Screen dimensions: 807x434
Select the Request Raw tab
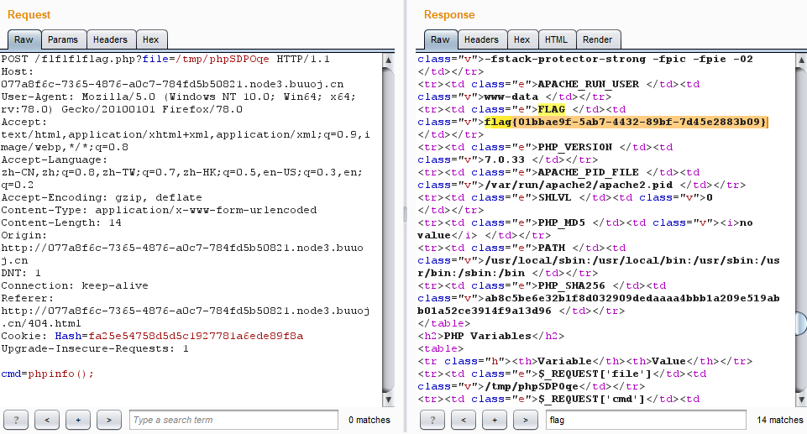click(x=24, y=39)
